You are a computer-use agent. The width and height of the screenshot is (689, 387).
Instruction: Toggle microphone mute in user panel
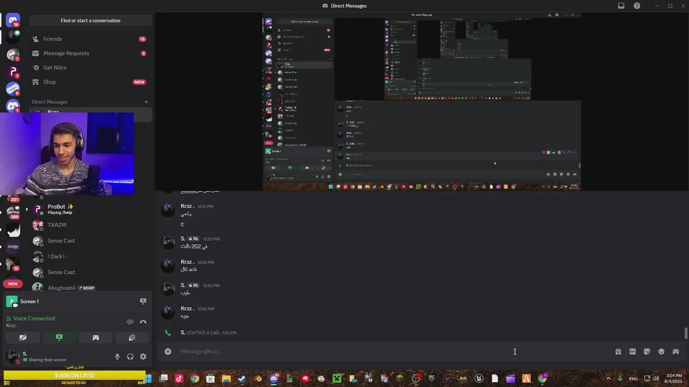point(117,356)
